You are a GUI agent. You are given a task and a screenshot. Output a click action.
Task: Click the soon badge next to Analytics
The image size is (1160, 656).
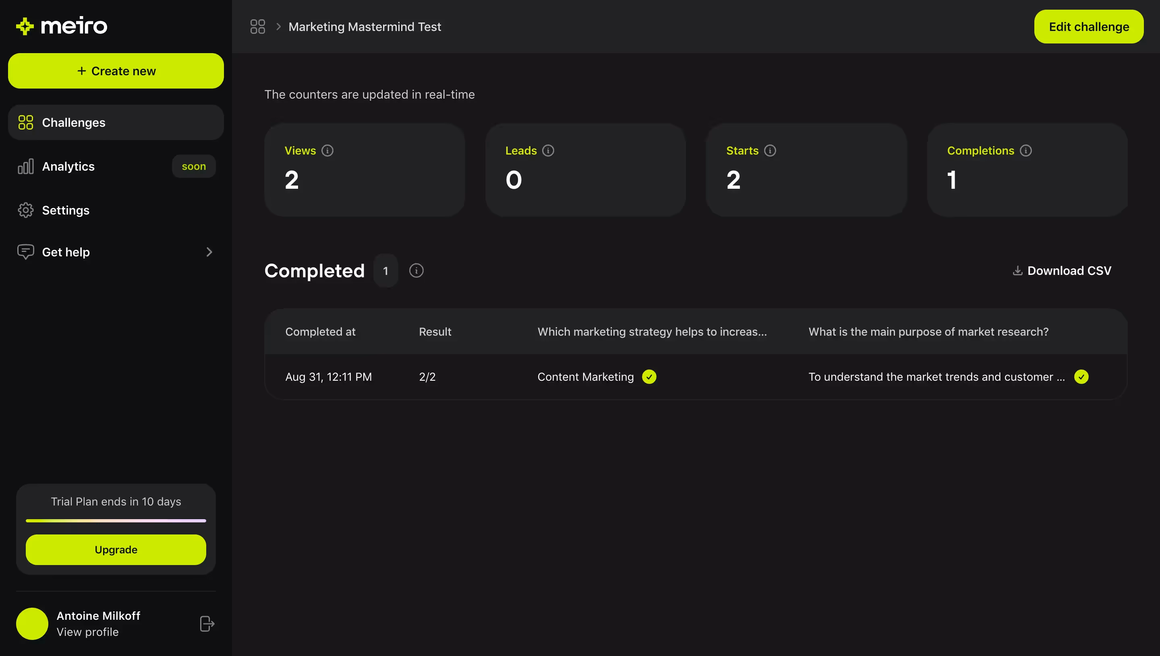pos(193,166)
